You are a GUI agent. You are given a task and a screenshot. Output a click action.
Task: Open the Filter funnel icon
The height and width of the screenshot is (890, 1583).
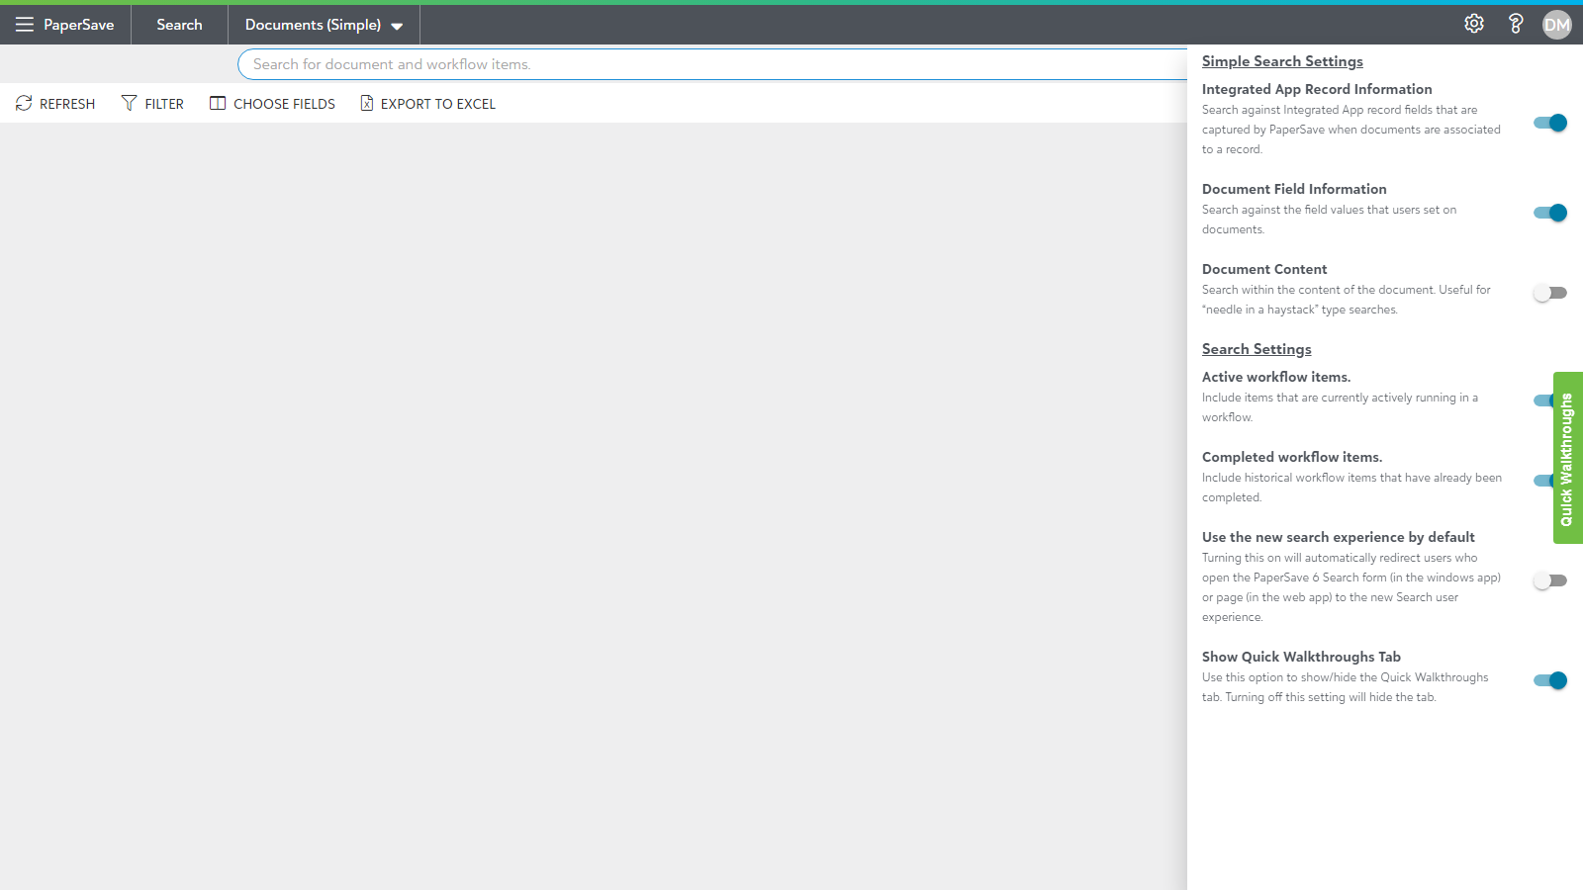pyautogui.click(x=129, y=104)
